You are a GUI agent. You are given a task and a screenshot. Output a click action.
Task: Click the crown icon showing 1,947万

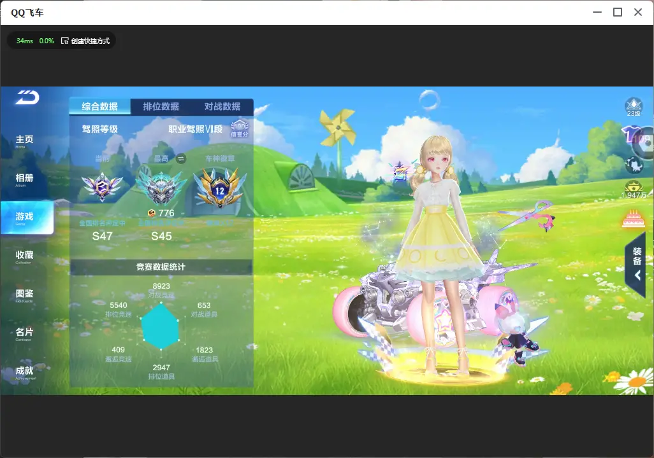pyautogui.click(x=634, y=190)
